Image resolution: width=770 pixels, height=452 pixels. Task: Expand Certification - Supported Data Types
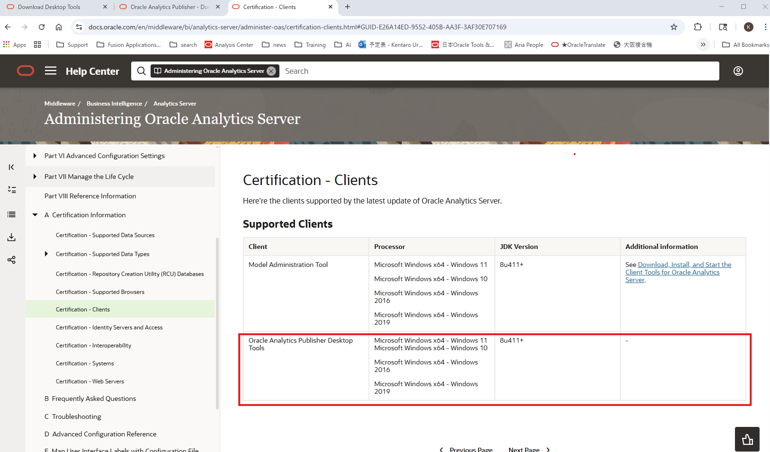pos(46,254)
